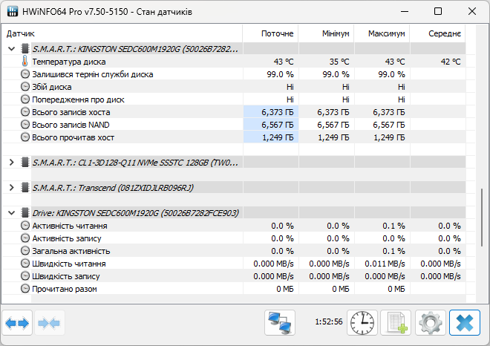The width and height of the screenshot is (490, 346).
Task: Click chip icon of CL1-3D128-Q11 NVMe group
Action: [x=25, y=162]
